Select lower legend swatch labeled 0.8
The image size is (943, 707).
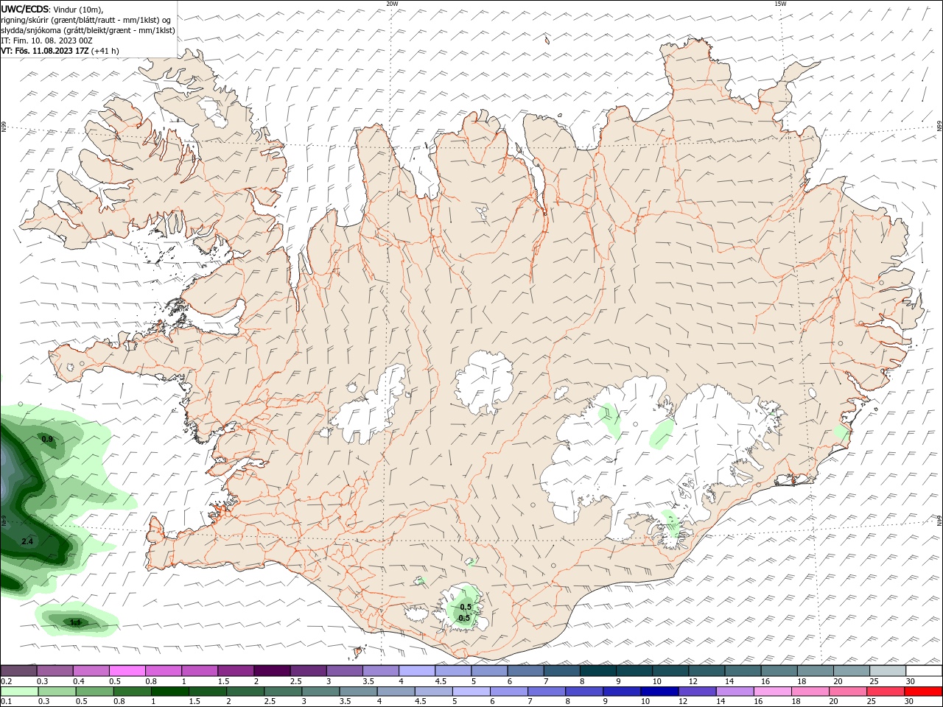coord(132,692)
